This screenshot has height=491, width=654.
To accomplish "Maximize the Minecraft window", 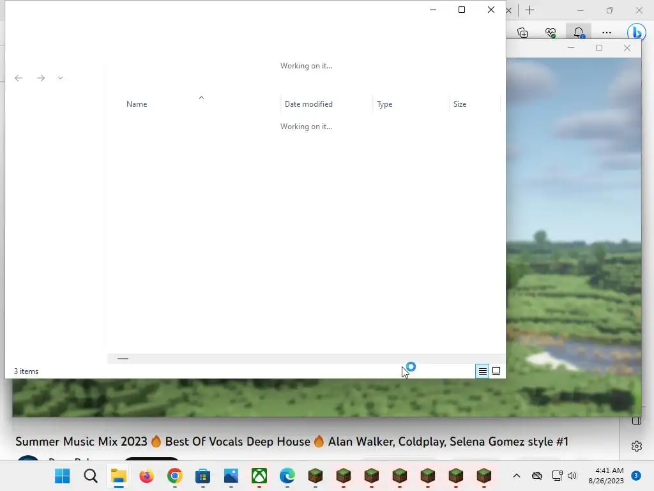I will tap(599, 48).
